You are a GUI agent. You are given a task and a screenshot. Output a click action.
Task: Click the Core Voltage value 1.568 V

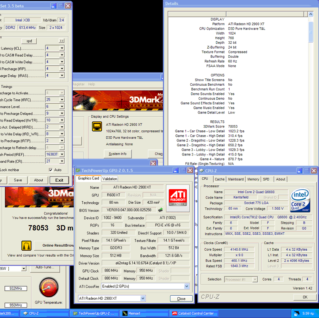(278, 208)
